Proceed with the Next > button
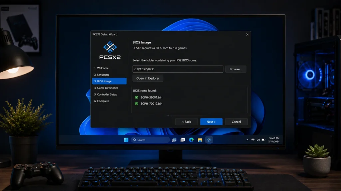The image size is (341, 191). 211,122
